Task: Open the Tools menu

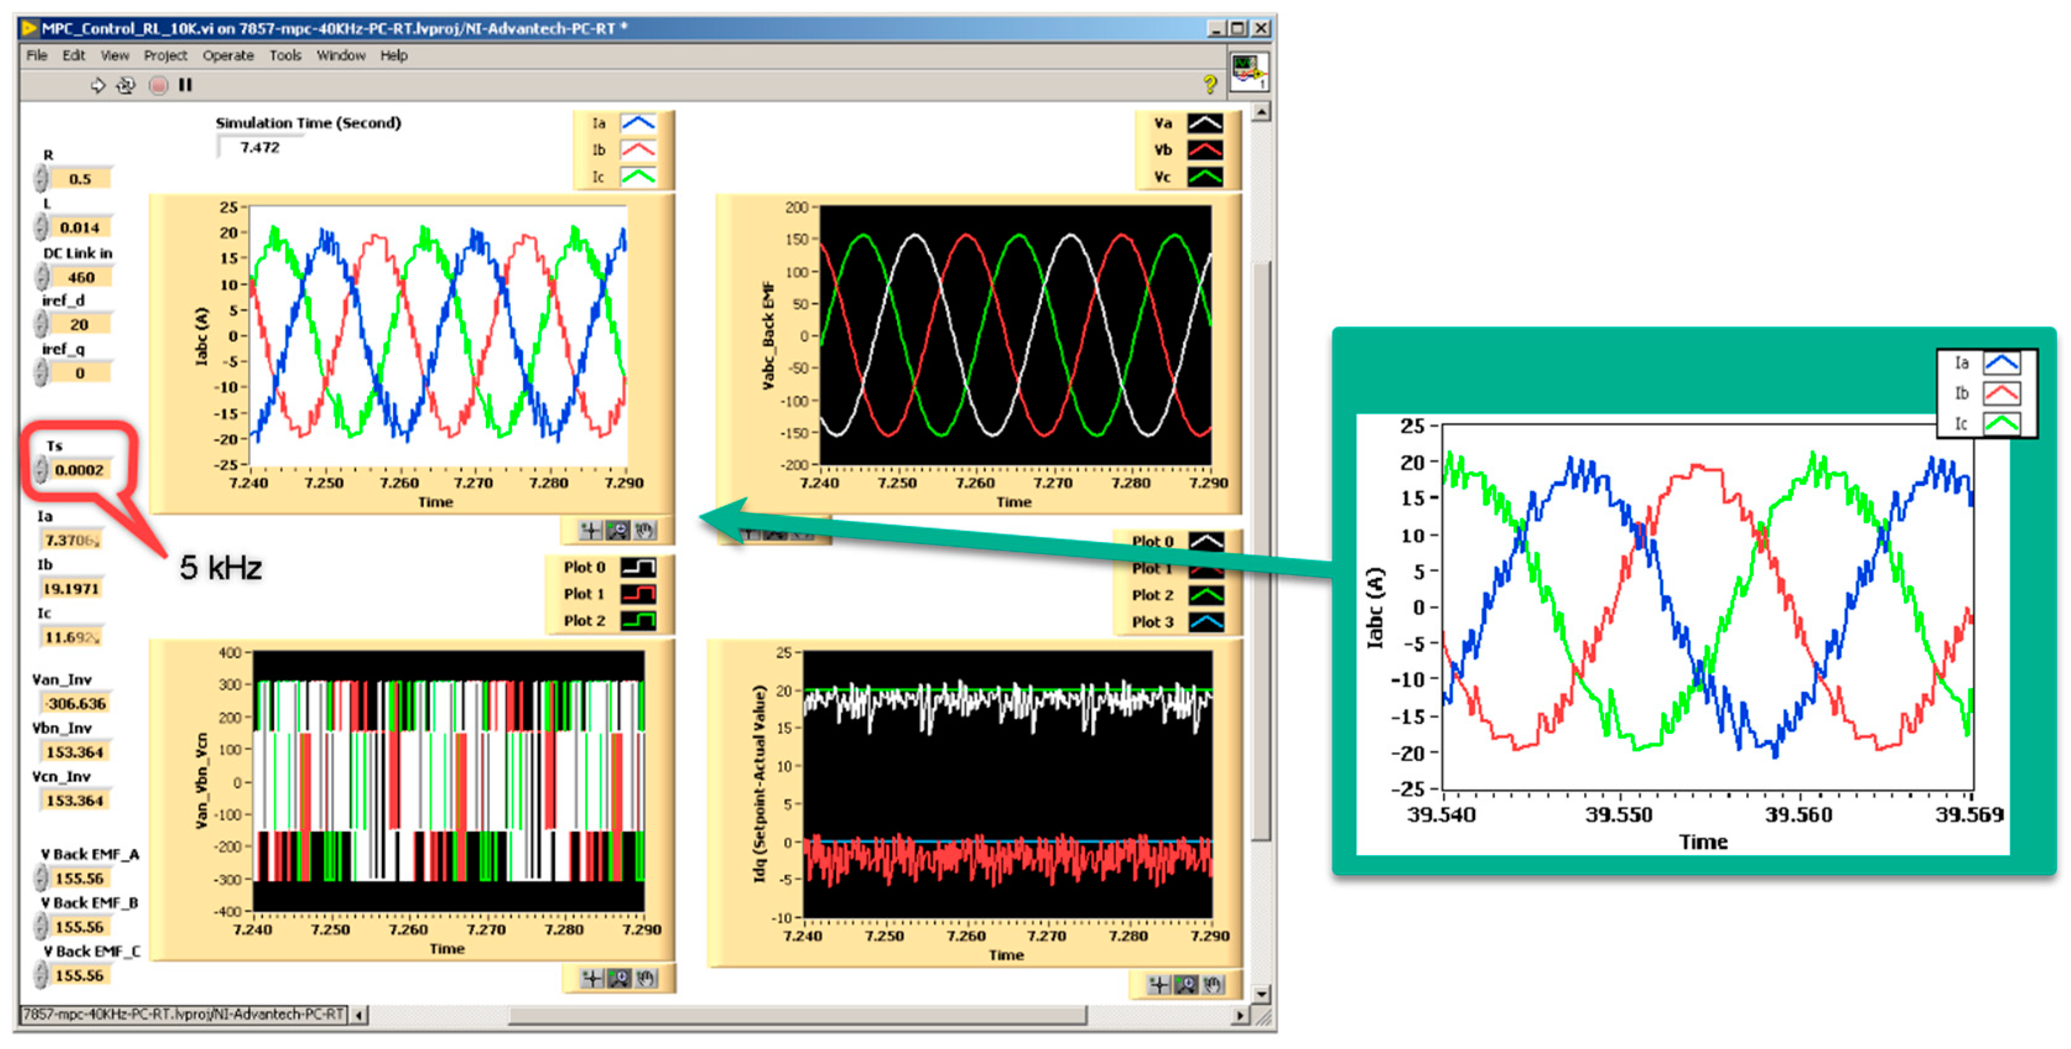Action: pos(285,56)
